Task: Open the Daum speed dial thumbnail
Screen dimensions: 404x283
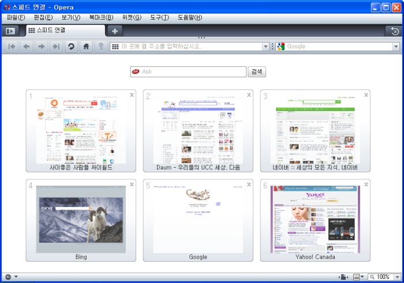Action: coord(198,131)
